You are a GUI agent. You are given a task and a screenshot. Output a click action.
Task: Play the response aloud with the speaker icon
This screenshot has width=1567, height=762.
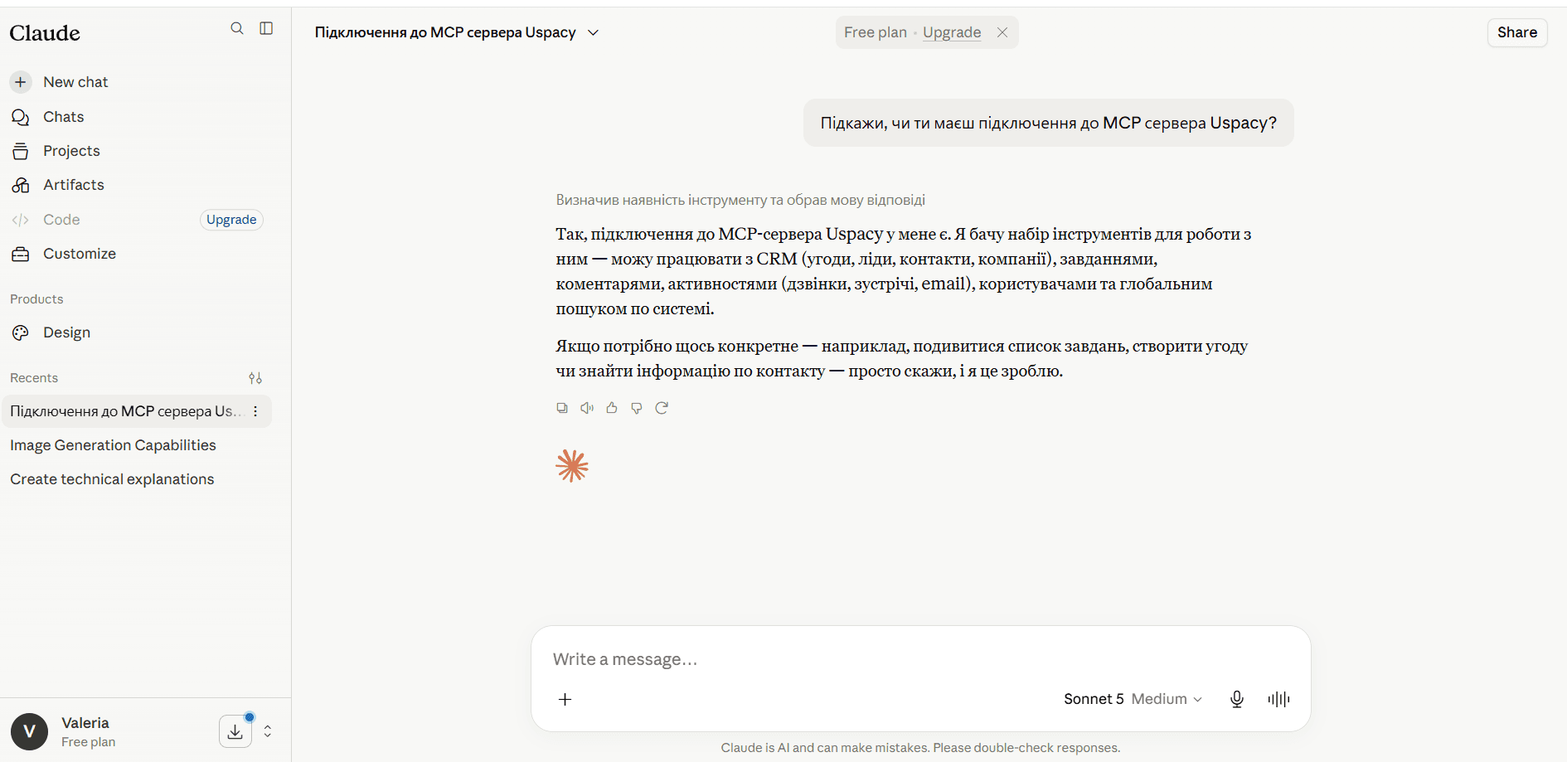[587, 408]
